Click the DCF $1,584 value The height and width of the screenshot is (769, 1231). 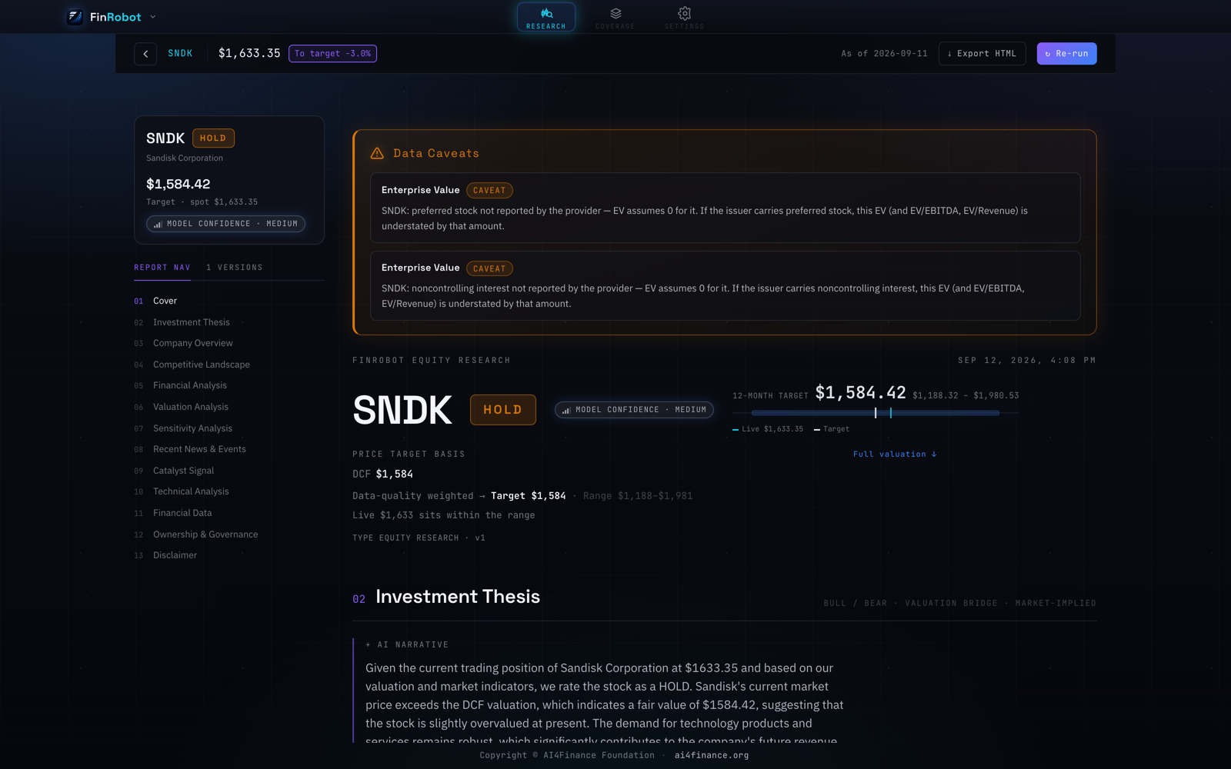coord(394,474)
